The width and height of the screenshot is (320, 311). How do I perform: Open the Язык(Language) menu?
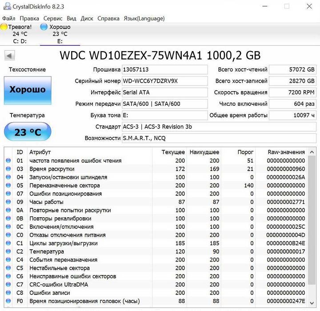[144, 18]
